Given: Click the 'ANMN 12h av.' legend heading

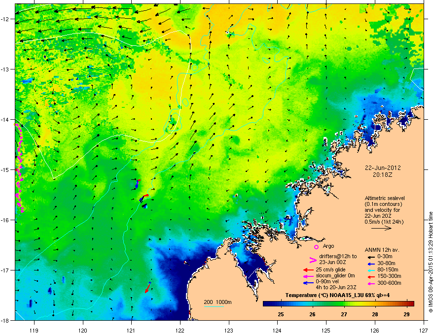Looking at the screenshot, I should [382, 250].
